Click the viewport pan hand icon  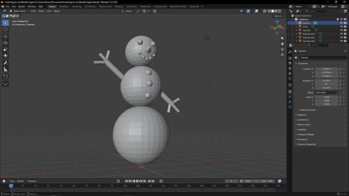pyautogui.click(x=282, y=44)
